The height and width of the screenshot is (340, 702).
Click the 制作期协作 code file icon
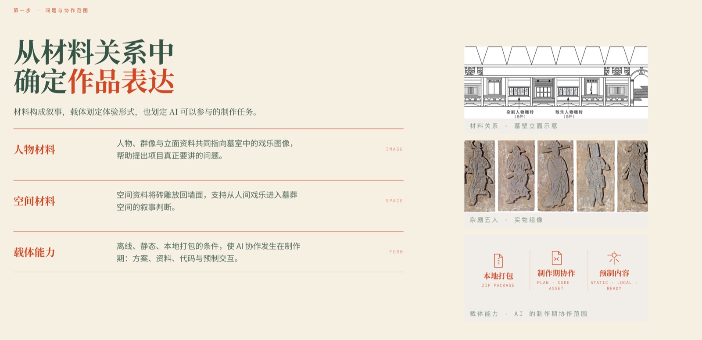(x=556, y=258)
